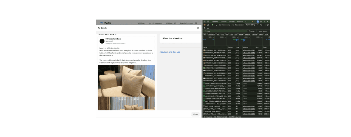Click the issues counter badge showing 3

(253, 22)
